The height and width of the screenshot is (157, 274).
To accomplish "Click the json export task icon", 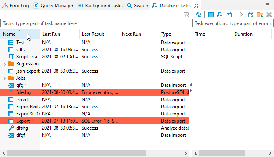I will point(11,71).
